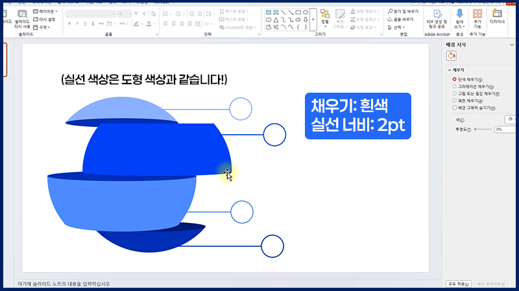Image resolution: width=519 pixels, height=291 pixels.
Task: Select the triangle shape in shapes gallery
Action: point(276,20)
